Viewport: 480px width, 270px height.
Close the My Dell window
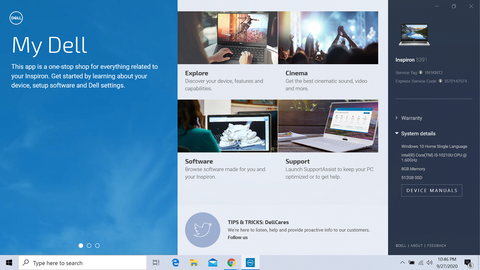click(471, 6)
